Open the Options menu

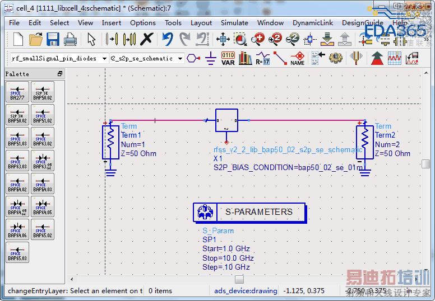click(x=143, y=23)
